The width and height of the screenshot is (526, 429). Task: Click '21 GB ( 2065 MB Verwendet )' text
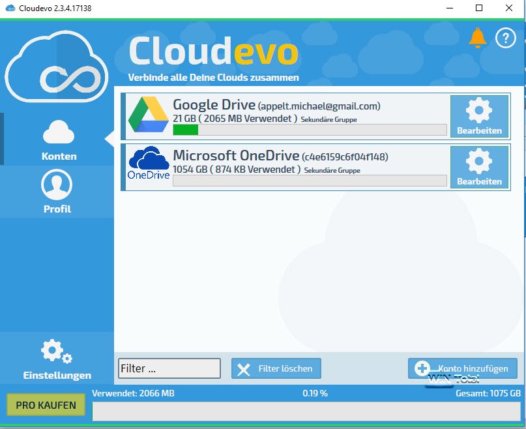(235, 119)
